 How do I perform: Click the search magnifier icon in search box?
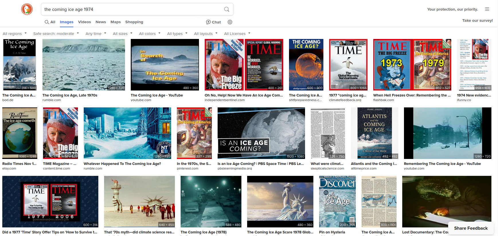pyautogui.click(x=226, y=9)
